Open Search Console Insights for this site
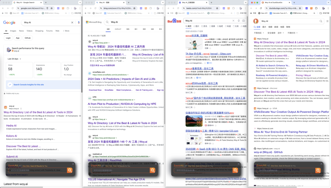The width and height of the screenshot is (331, 188). tap(29, 85)
